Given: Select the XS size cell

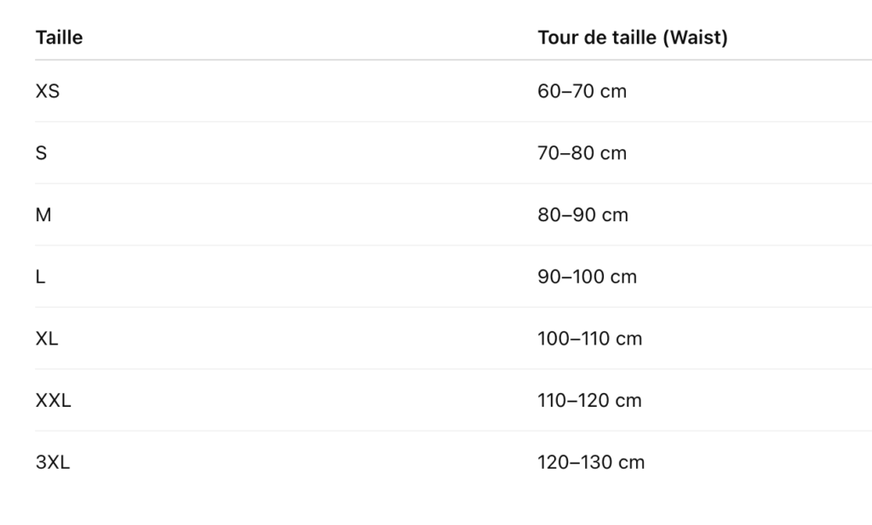Looking at the screenshot, I should pos(48,91).
